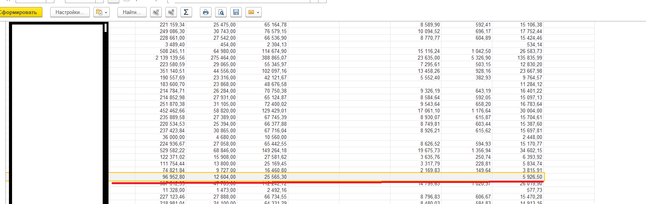Print the report via the printer icon
646x204 pixels.
click(x=206, y=12)
